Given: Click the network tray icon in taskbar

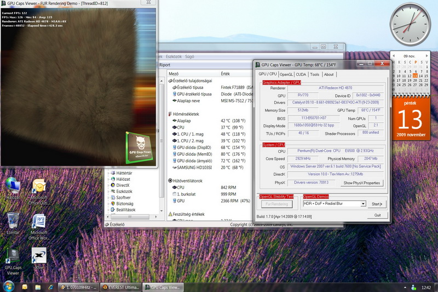Looking at the screenshot, I should point(414,287).
